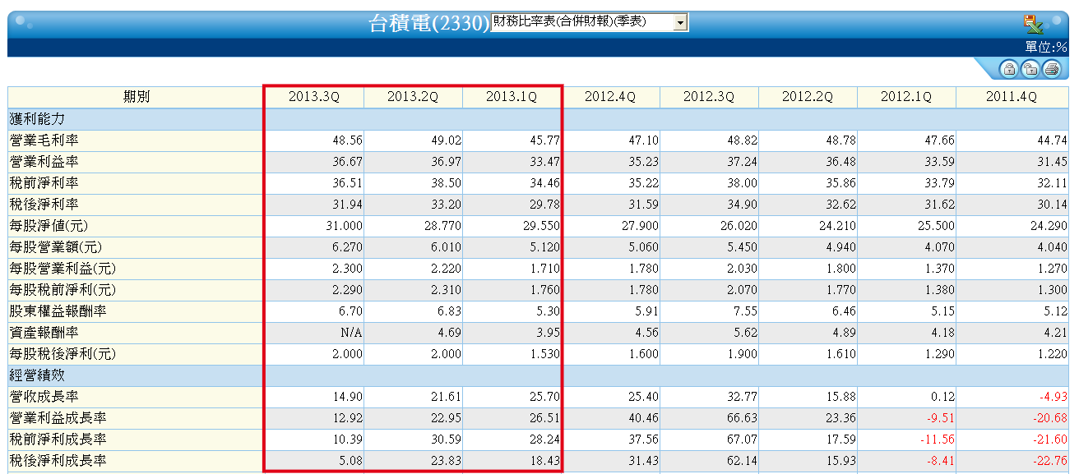
Task: Select the 2013.3Q column header
Action: pyautogui.click(x=314, y=97)
